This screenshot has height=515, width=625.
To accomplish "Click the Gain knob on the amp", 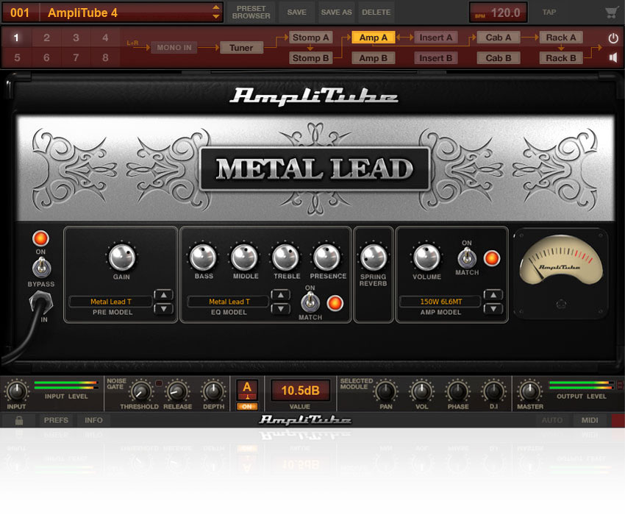I will coord(121,257).
